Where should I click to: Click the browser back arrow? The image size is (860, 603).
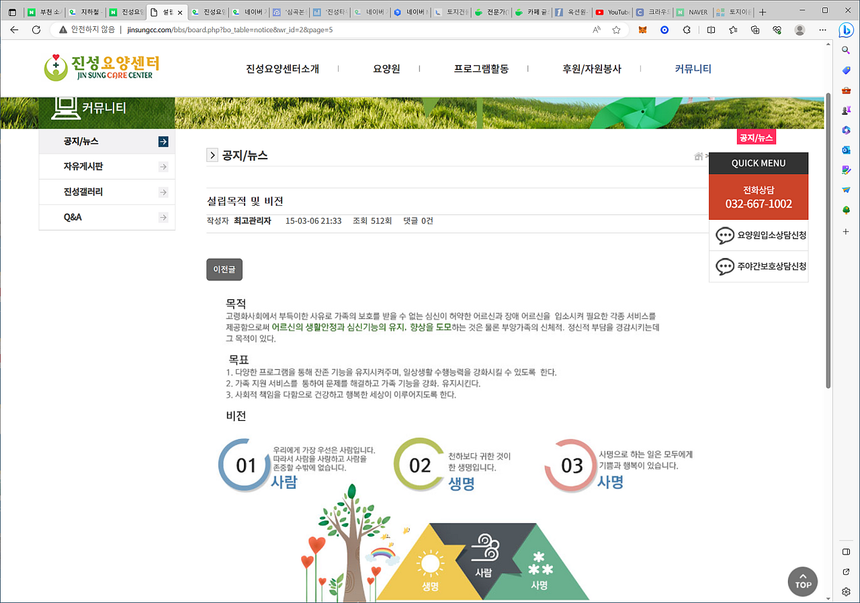(15, 30)
